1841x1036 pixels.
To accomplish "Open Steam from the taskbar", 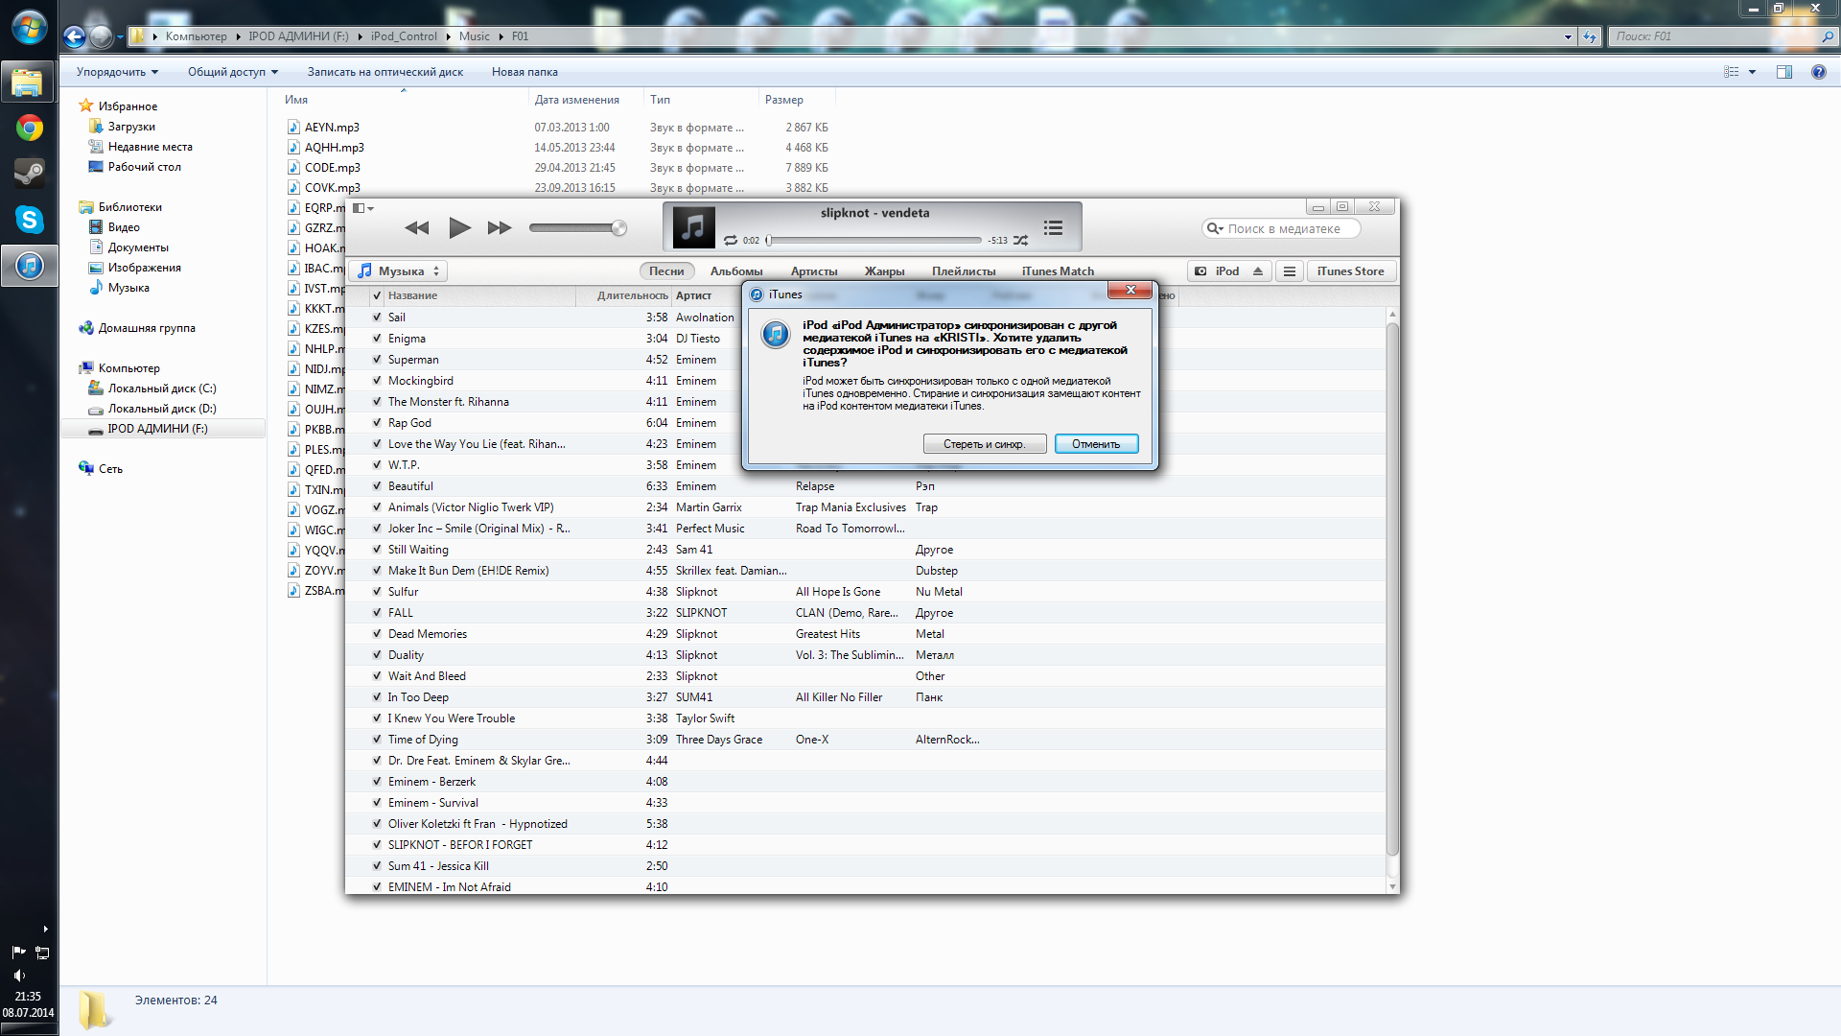I will click(x=29, y=174).
